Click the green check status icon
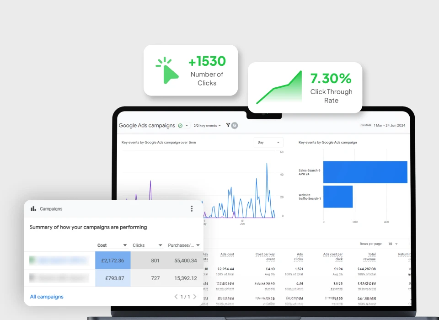439x320 pixels. click(x=180, y=126)
